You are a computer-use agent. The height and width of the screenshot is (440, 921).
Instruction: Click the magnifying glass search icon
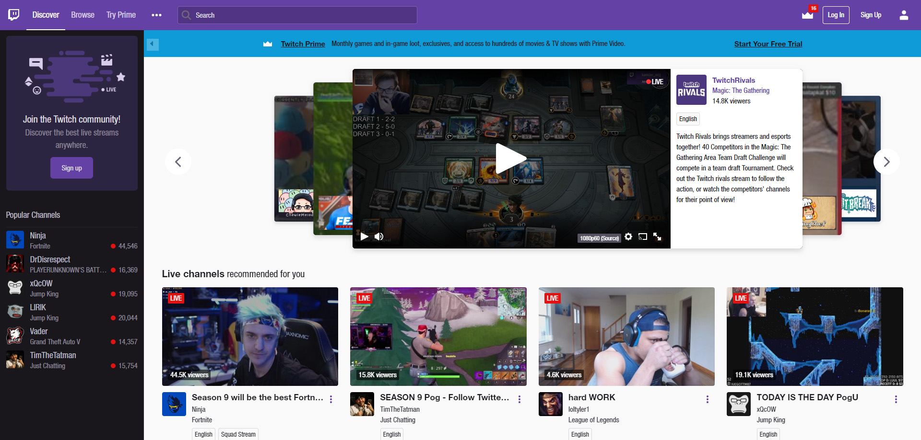coord(186,15)
